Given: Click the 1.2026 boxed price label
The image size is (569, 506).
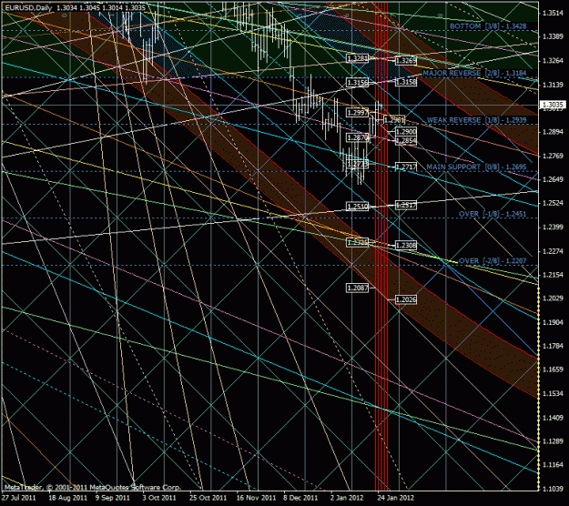Looking at the screenshot, I should tap(406, 299).
